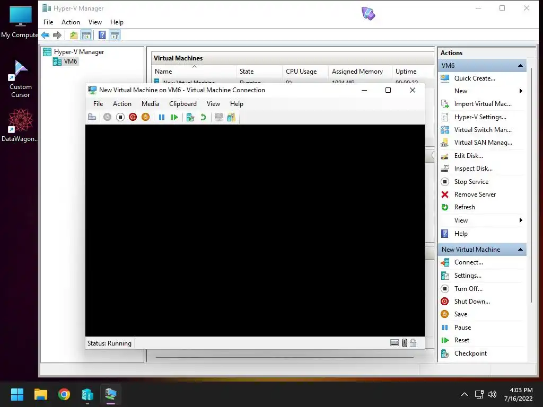
Task: Open View menu in VM Connection window
Action: tap(213, 104)
